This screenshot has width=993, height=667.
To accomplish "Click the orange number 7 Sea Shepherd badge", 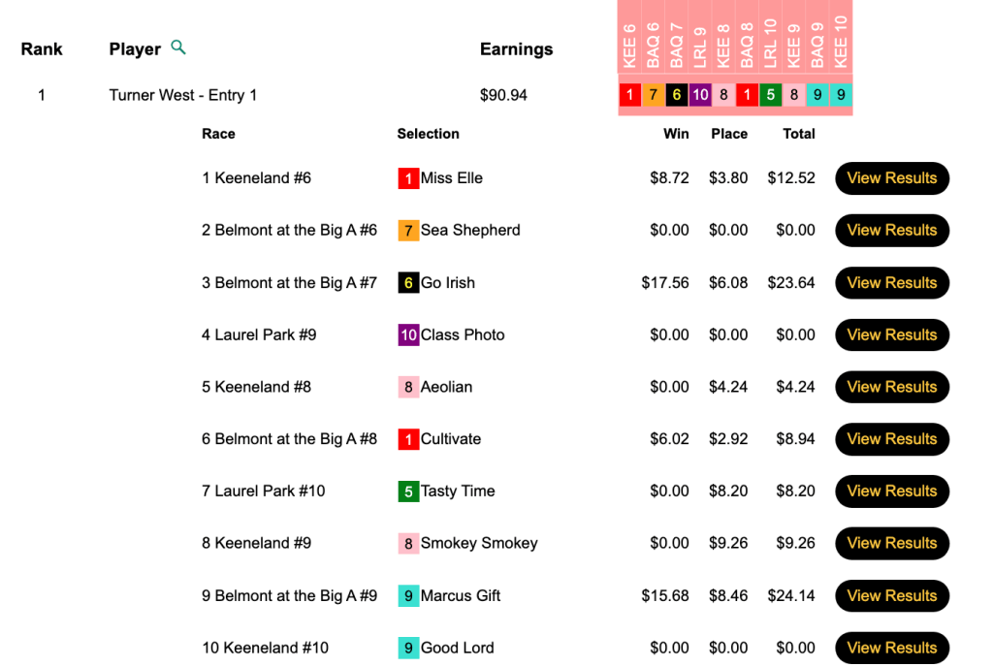I will 408,231.
